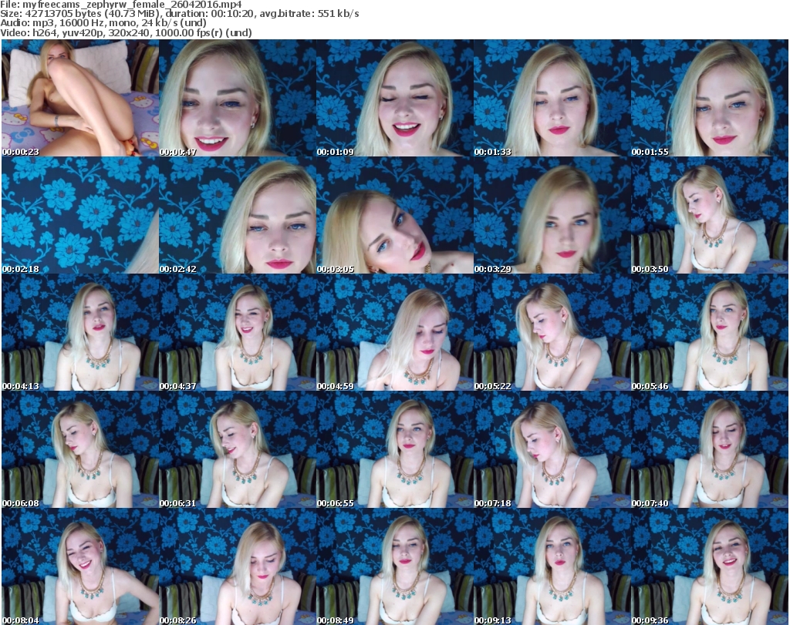Select the thumbnail stamped 00:07:40
The height and width of the screenshot is (625, 790).
coord(710,449)
